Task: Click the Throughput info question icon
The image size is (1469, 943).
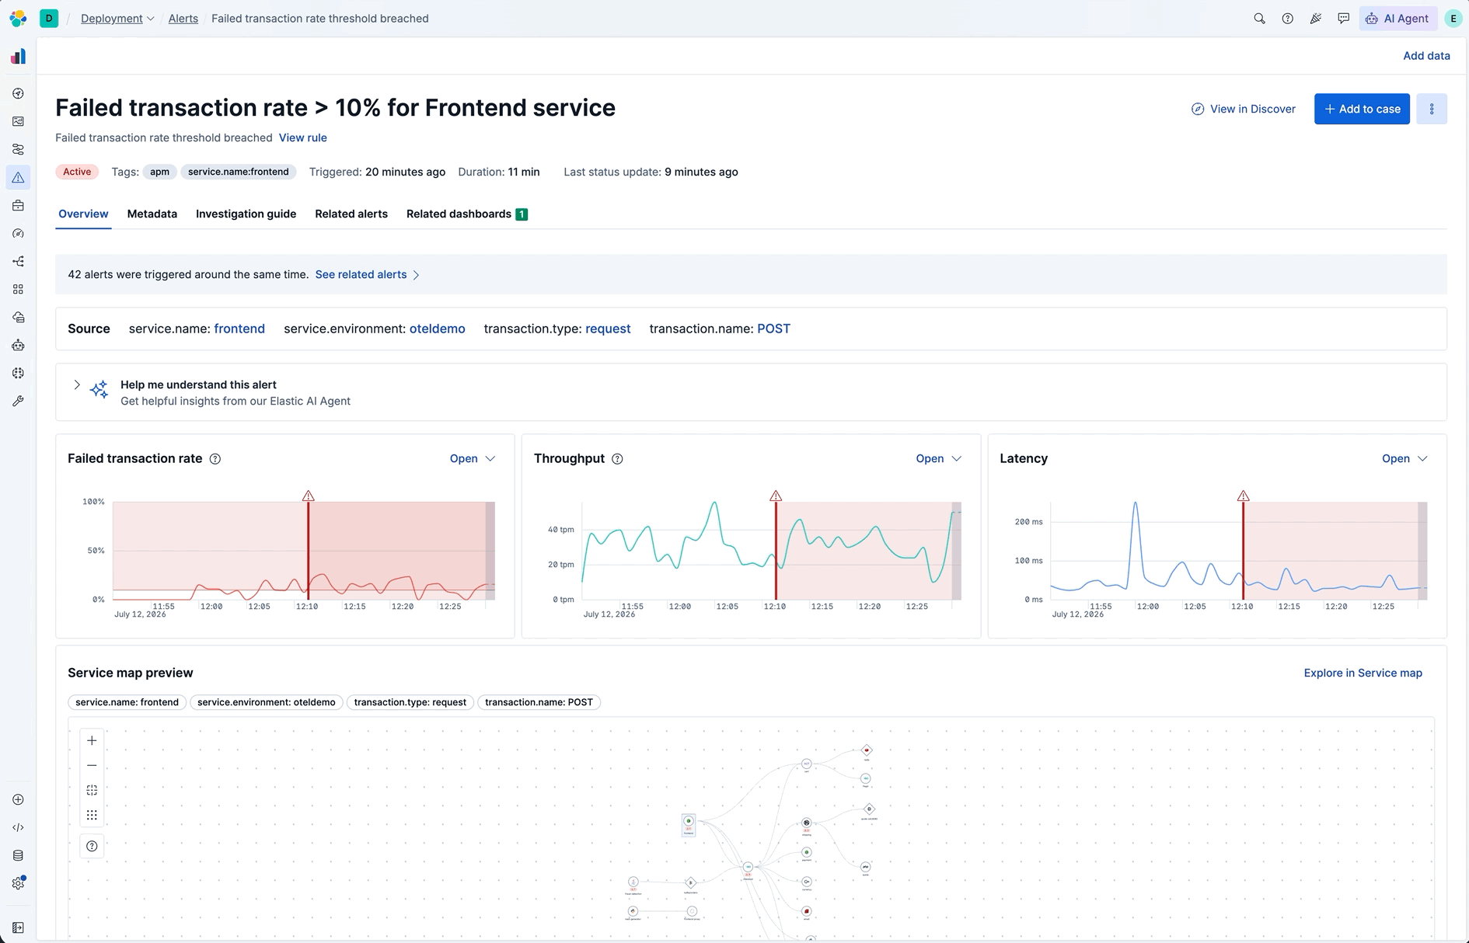Action: coord(617,459)
